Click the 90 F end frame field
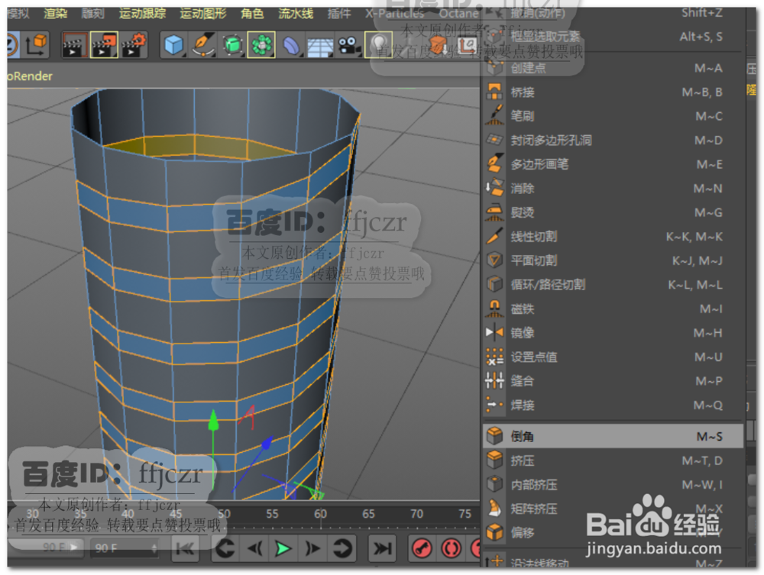 125,548
